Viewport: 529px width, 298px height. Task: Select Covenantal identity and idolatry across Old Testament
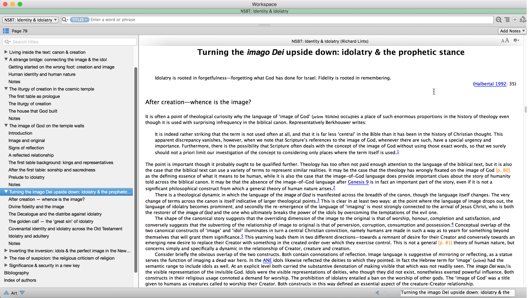coord(65,229)
